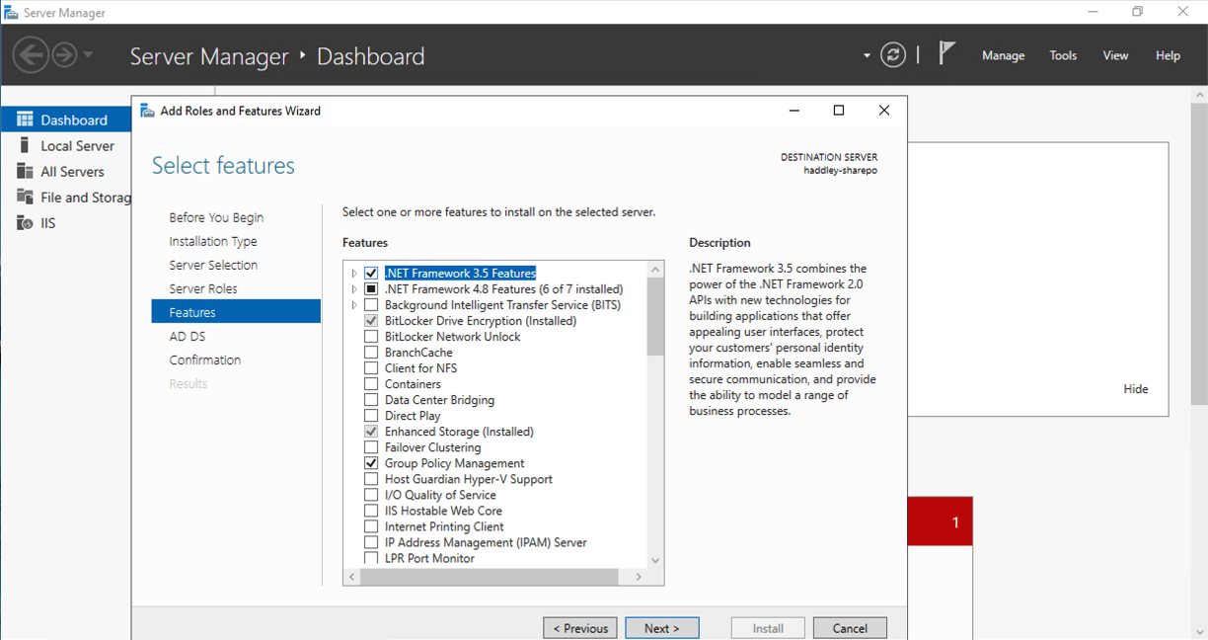Image resolution: width=1208 pixels, height=640 pixels.
Task: Check Background Intelligent Transfer Service (BITS)
Action: [x=371, y=305]
